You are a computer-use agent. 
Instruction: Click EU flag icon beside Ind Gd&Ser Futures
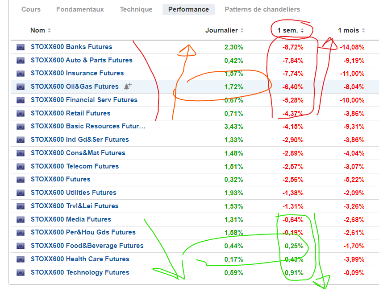coord(21,140)
